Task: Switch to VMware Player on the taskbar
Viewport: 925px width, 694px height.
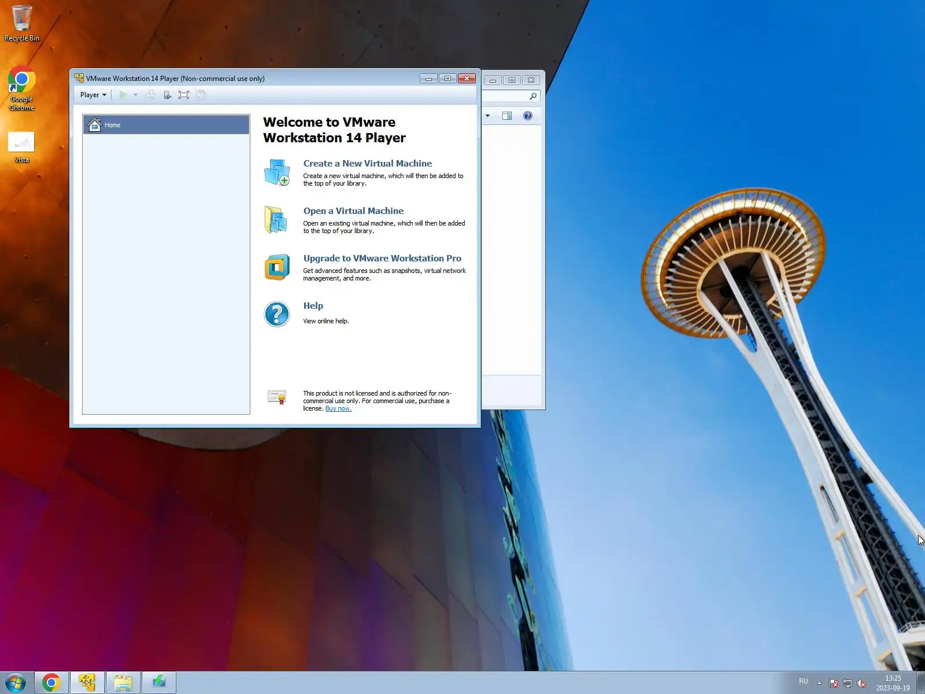Action: coord(87,683)
